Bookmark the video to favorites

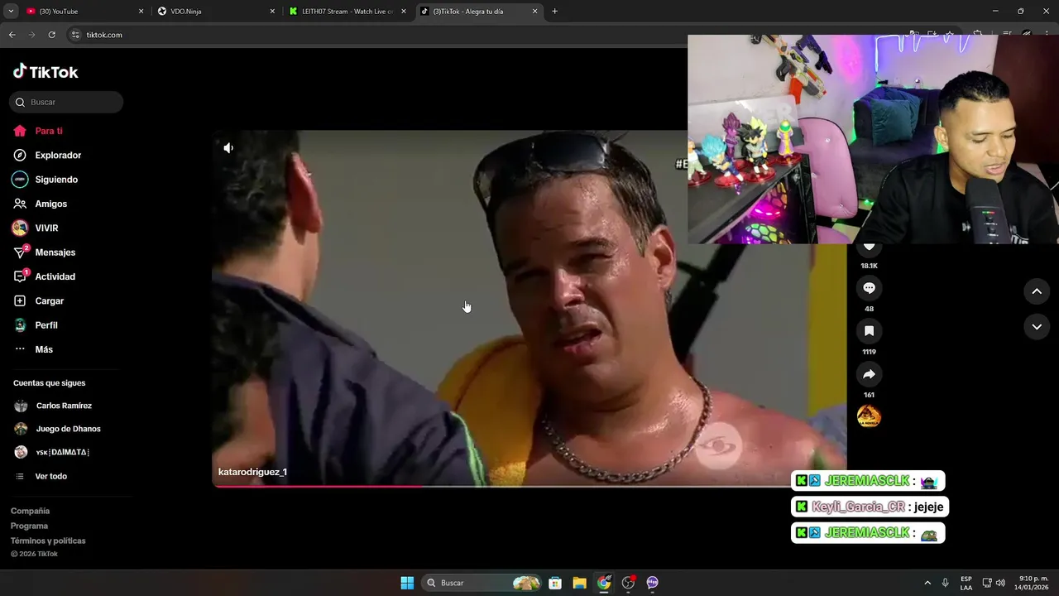[869, 331]
